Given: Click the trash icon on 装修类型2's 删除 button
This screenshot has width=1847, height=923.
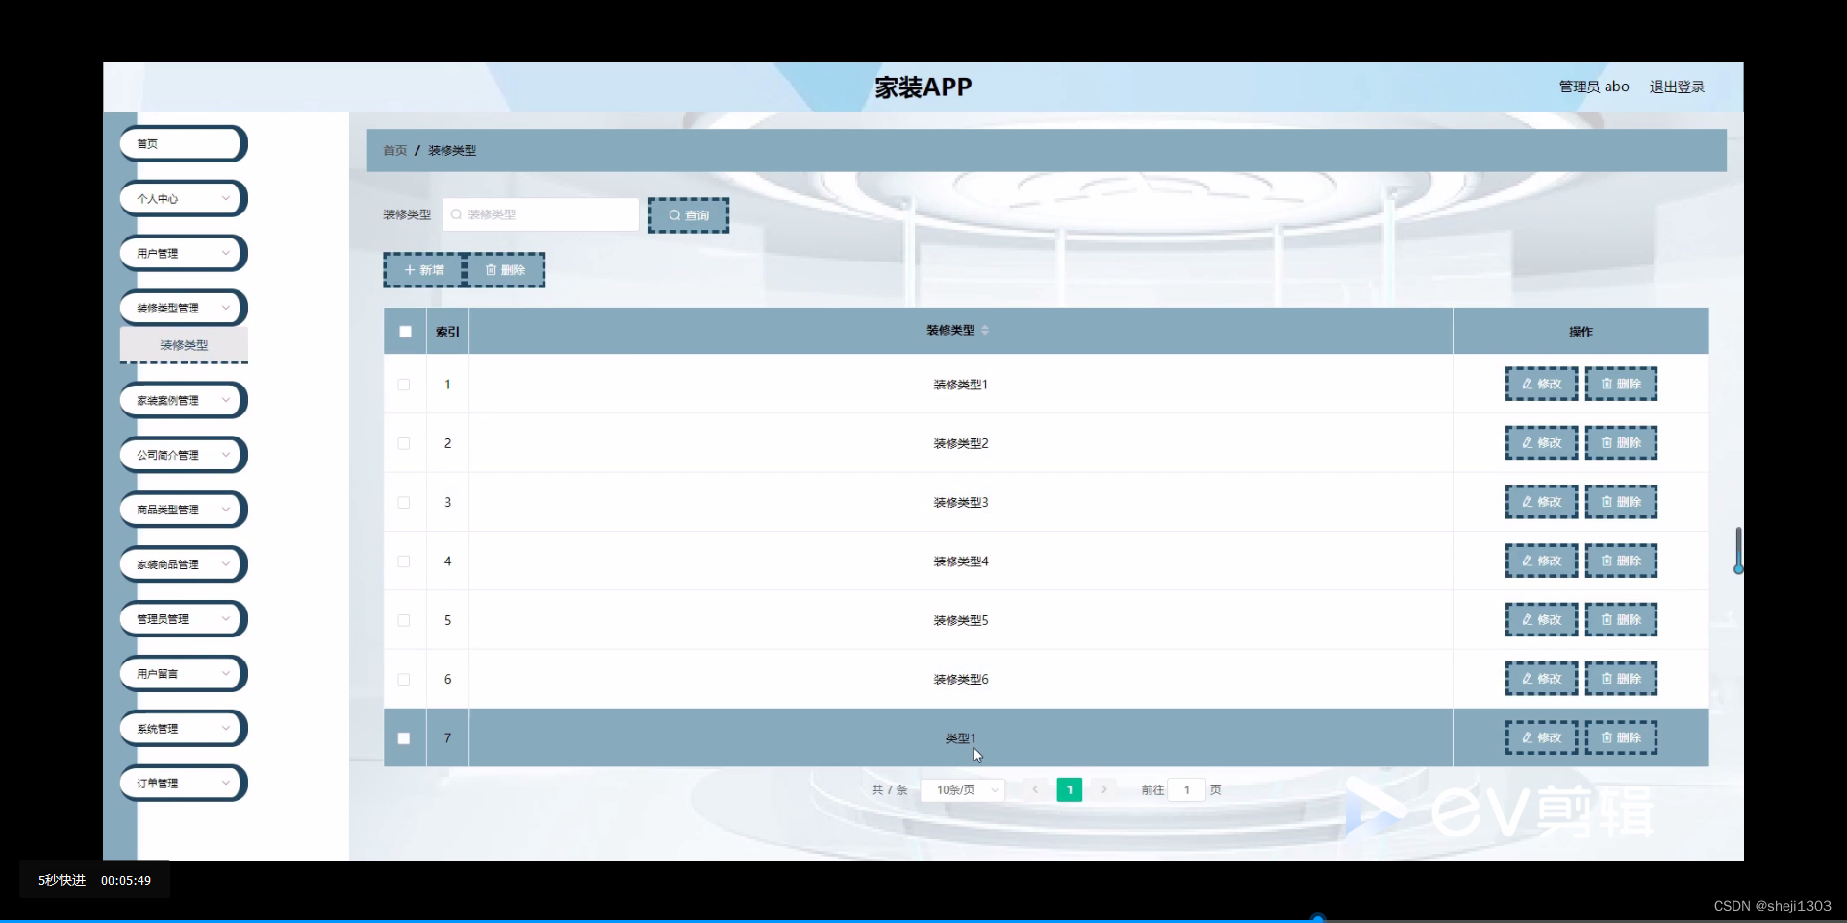Looking at the screenshot, I should (1606, 442).
